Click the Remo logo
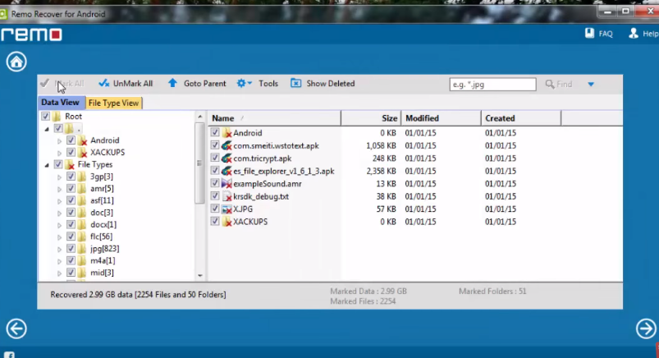The image size is (659, 358). click(31, 34)
